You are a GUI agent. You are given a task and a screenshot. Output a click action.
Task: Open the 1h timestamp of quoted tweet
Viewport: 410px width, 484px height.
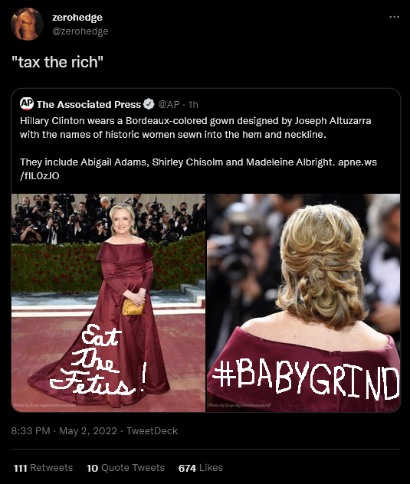point(193,105)
